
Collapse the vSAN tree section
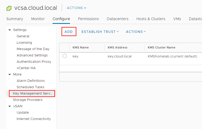[x=10, y=106]
